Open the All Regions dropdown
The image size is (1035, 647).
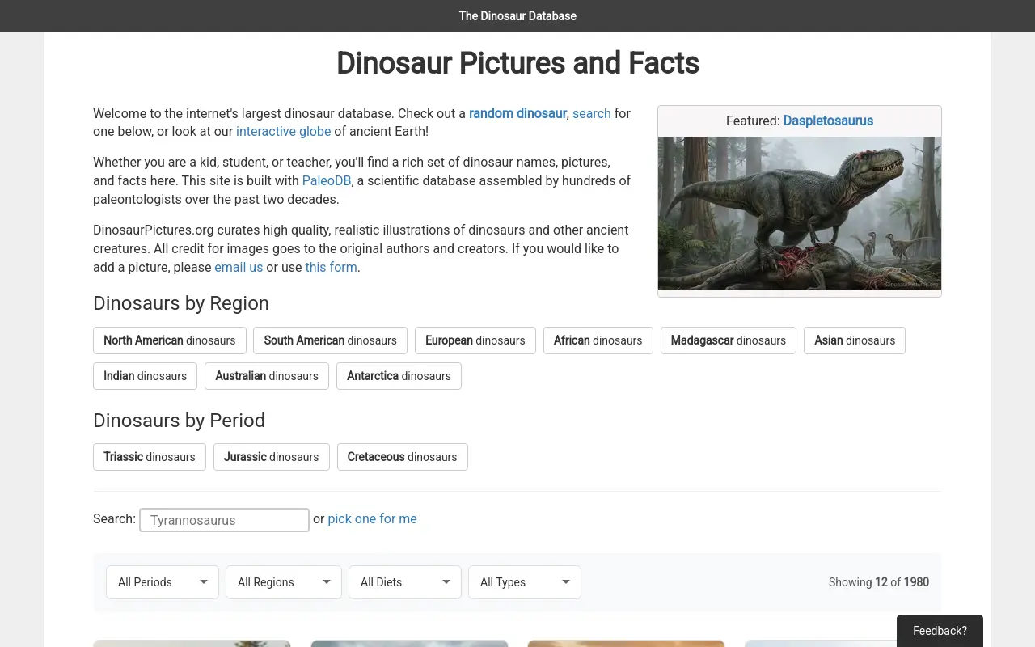284,582
